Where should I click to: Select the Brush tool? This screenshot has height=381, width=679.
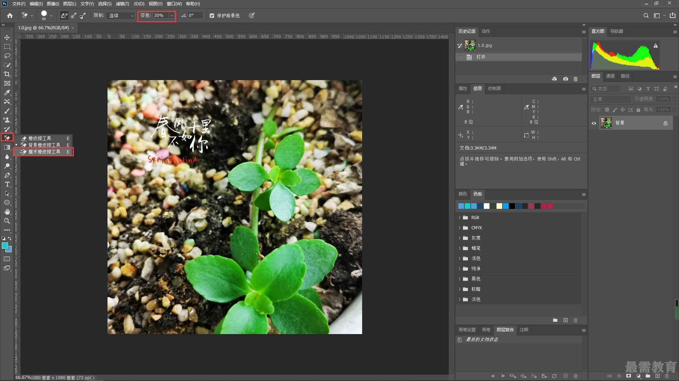7,111
